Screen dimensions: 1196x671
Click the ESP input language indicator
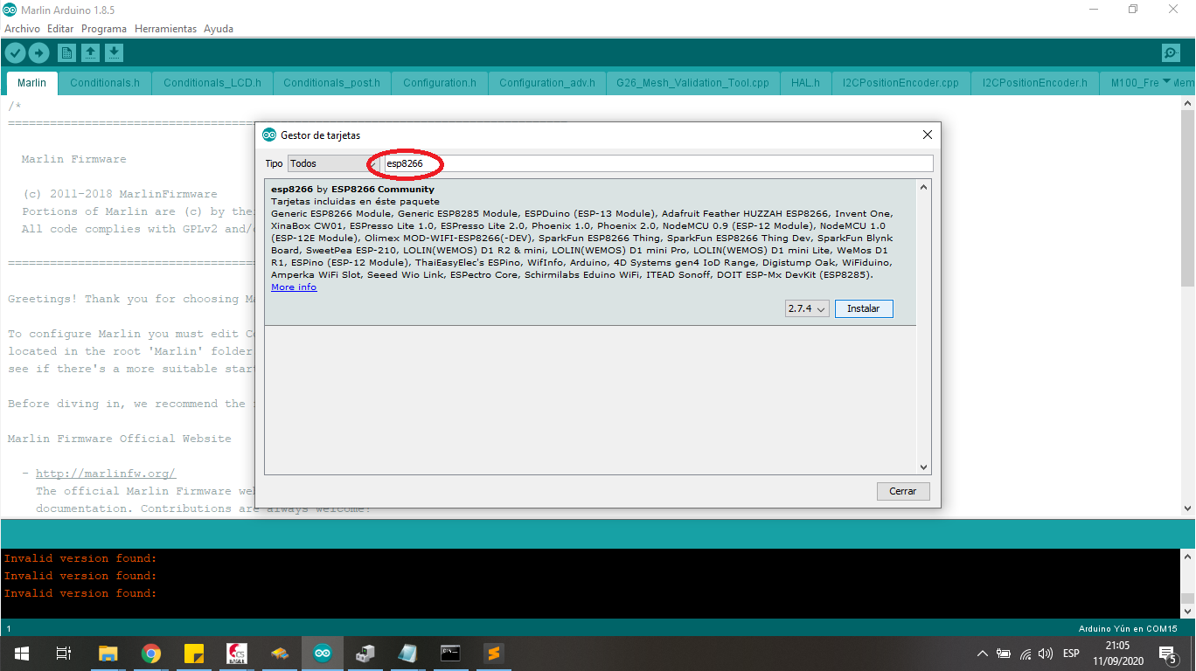click(1071, 654)
